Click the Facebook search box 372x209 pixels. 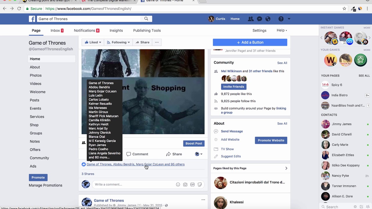[88, 19]
